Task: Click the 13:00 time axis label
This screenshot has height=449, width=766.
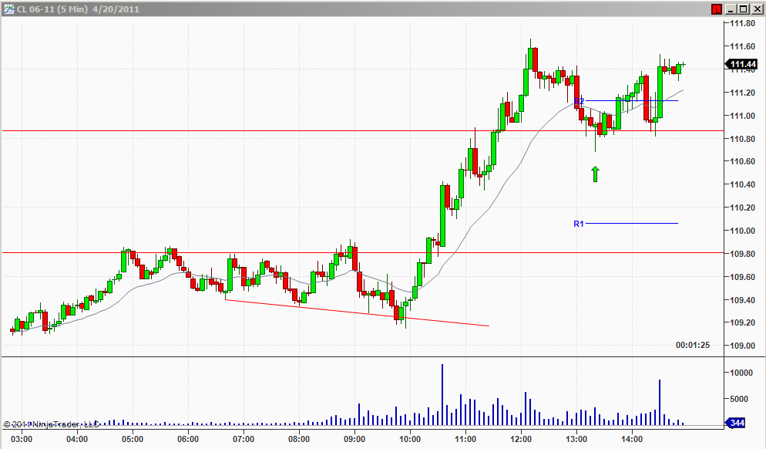Action: pos(576,439)
